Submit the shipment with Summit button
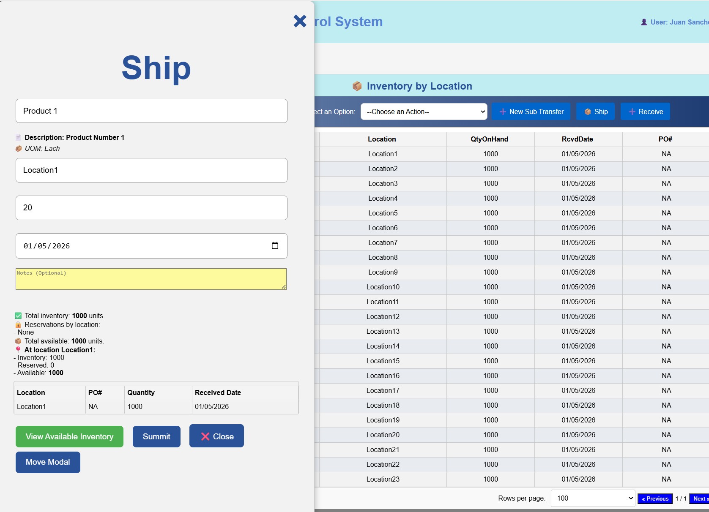709x512 pixels. pyautogui.click(x=156, y=436)
